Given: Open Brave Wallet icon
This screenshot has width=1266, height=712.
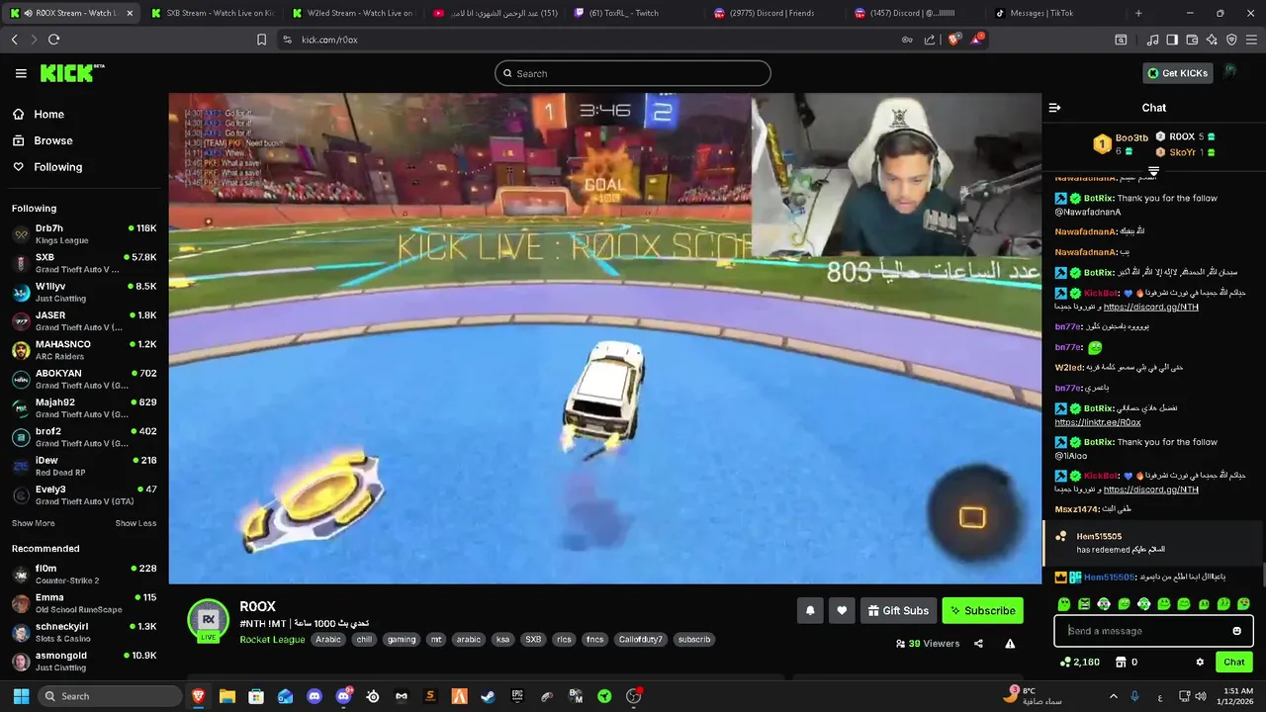Looking at the screenshot, I should (1192, 40).
